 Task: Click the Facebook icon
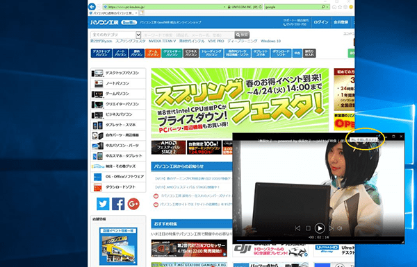pos(118,204)
